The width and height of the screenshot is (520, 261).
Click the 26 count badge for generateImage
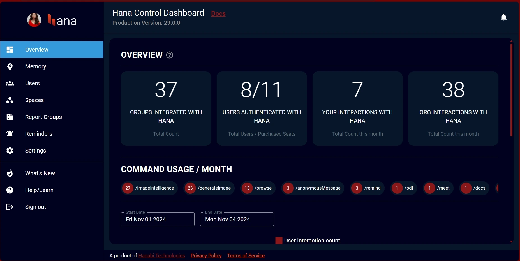pyautogui.click(x=190, y=188)
